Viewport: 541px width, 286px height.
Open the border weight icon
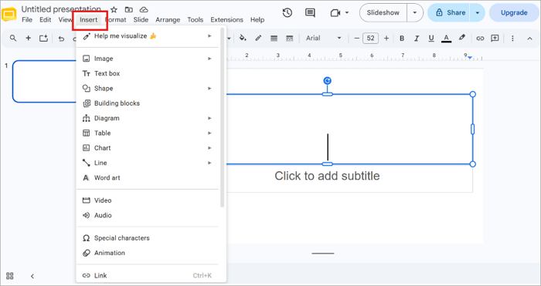coord(274,39)
